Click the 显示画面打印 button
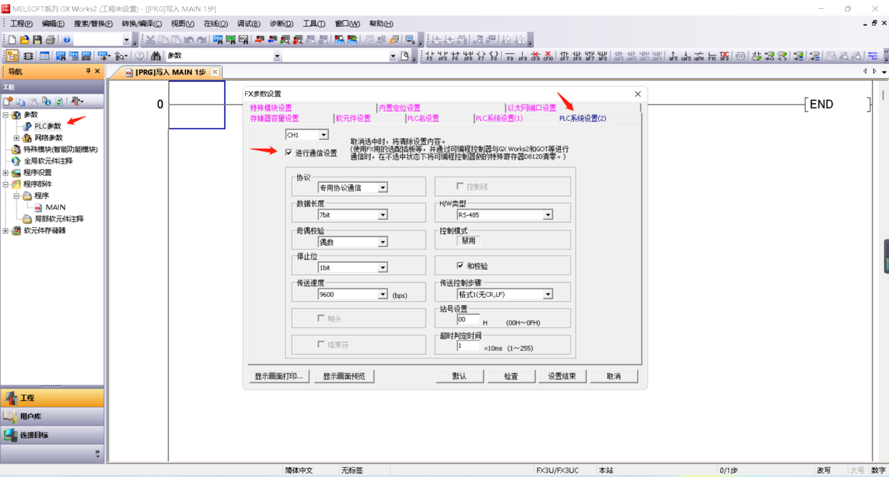Viewport: 889px width, 477px height. pyautogui.click(x=279, y=376)
